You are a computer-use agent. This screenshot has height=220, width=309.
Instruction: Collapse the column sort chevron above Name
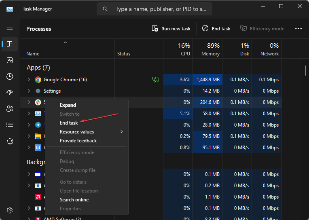coord(65,42)
